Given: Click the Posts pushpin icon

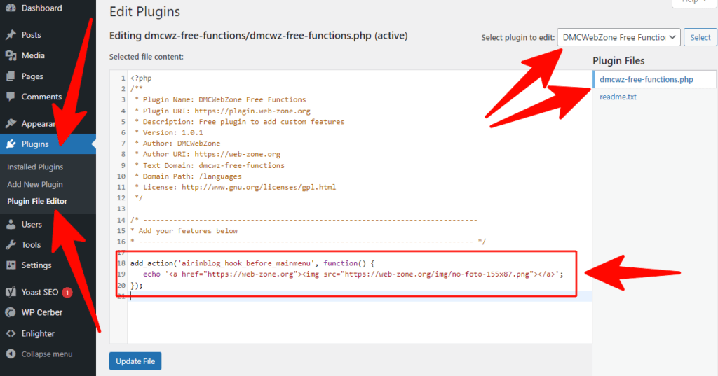Looking at the screenshot, I should 11,35.
